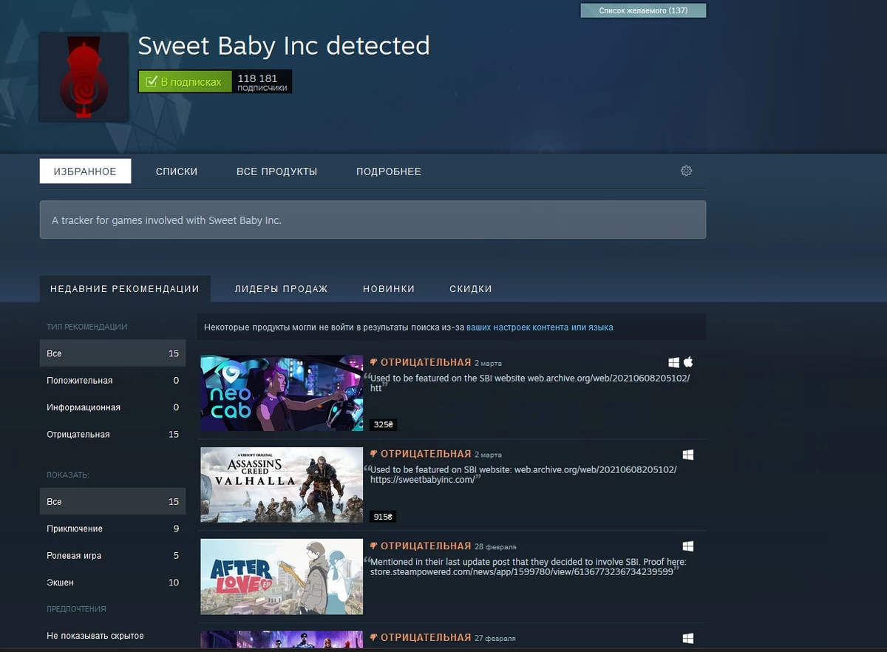The width and height of the screenshot is (887, 652).
Task: Open the Assassin's Creed Valhalla thumbnail
Action: (282, 485)
